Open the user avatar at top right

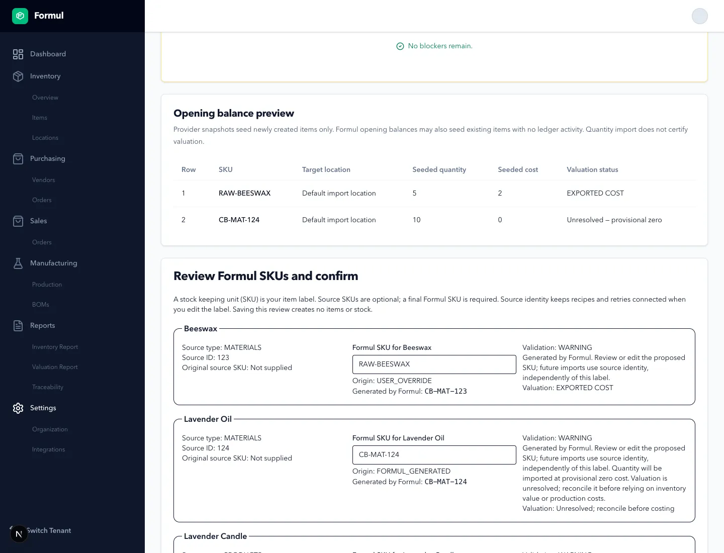(x=700, y=16)
